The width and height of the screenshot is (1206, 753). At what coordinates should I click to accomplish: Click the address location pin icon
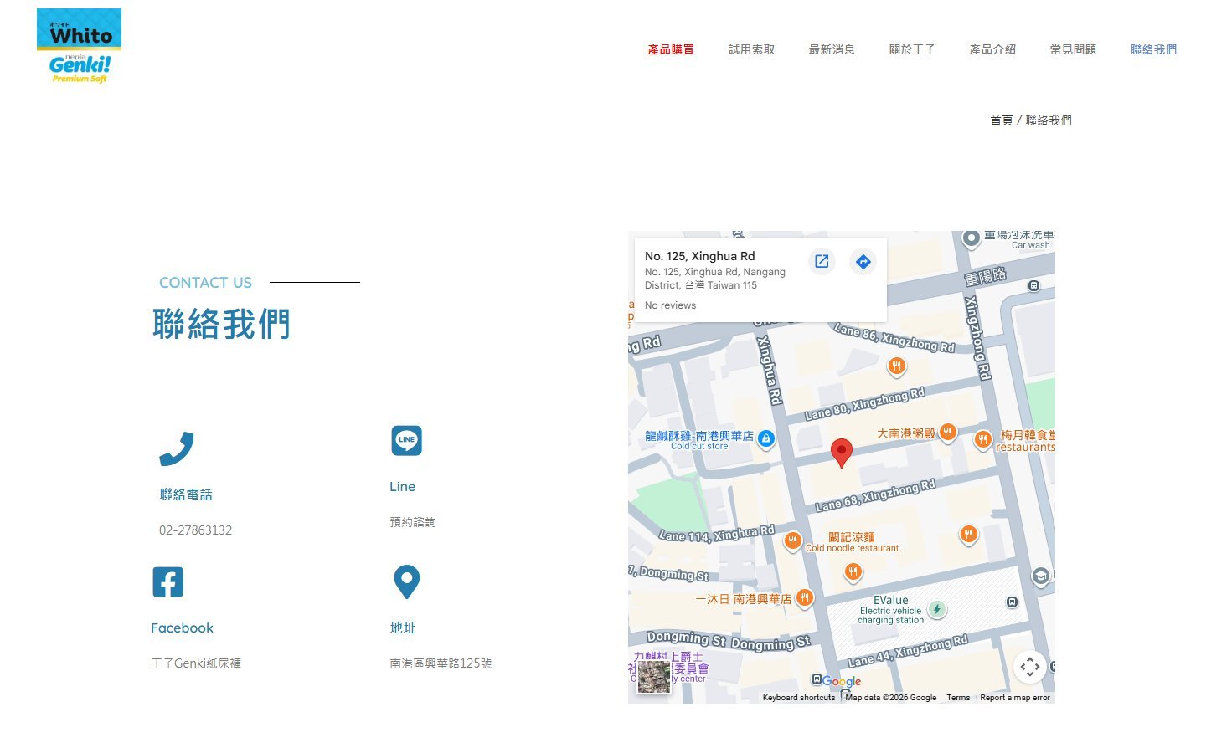[406, 581]
